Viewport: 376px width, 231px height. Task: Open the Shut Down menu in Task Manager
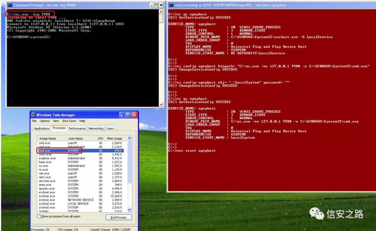click(x=69, y=121)
